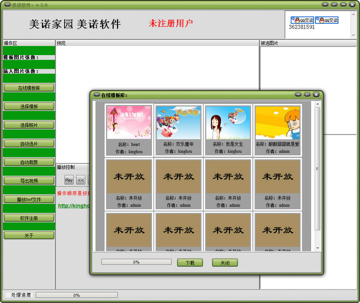Minimize the 在线模板库 dialog

tap(307, 94)
